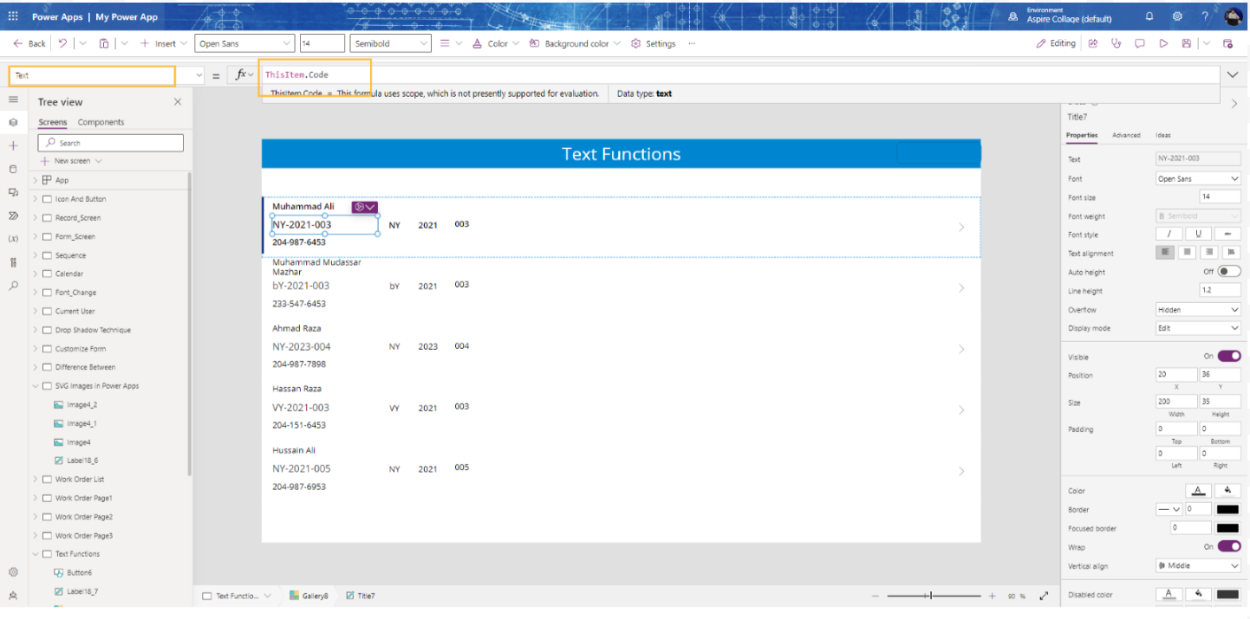The height and width of the screenshot is (619, 1250).
Task: Expand the SVG Images in Power Apps screen
Action: point(36,385)
